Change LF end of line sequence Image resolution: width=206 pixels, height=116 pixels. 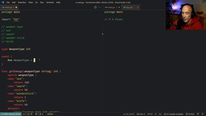155,114
